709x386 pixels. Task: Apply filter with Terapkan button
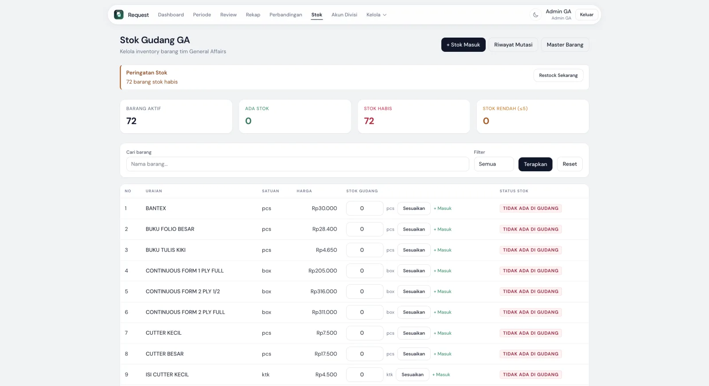click(x=535, y=164)
